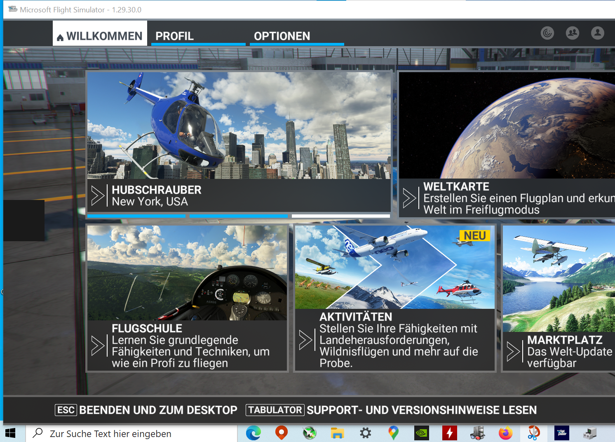
Task: Click the arrow icon beside Flugschule
Action: (98, 346)
